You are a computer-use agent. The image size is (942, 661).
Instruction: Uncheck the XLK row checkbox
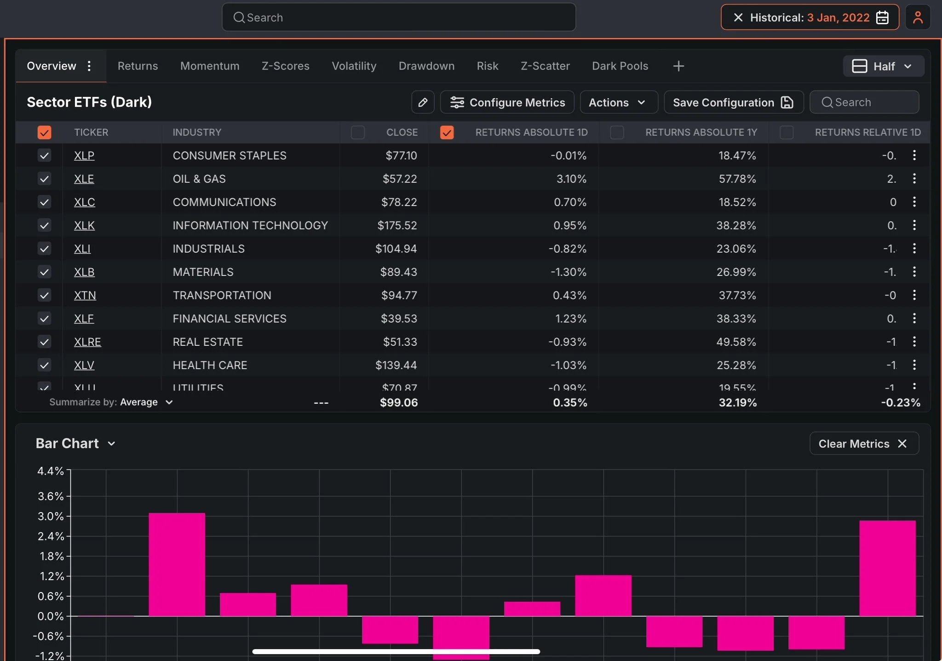click(x=44, y=225)
